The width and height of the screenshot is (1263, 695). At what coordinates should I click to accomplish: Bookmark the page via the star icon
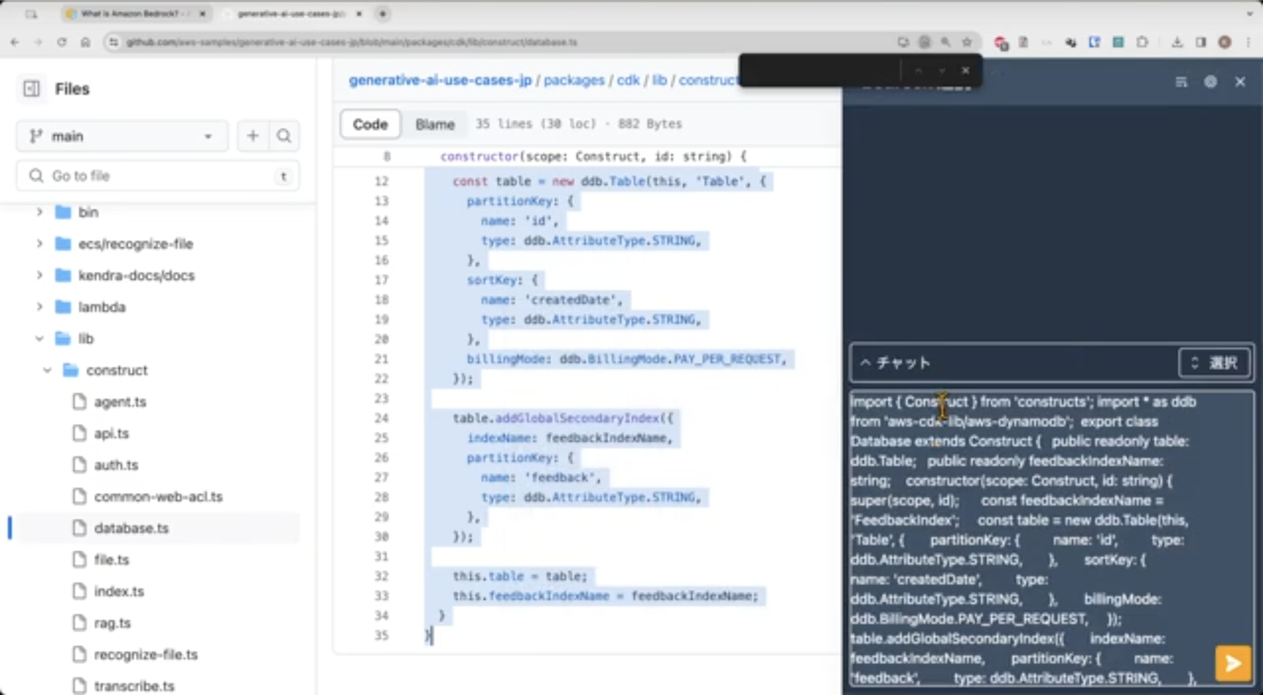[967, 42]
